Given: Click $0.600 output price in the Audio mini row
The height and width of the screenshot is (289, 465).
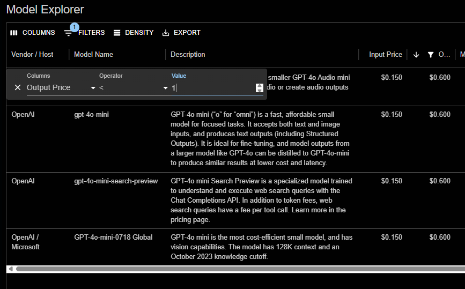Looking at the screenshot, I should (440, 77).
